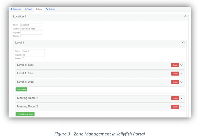Screen dimensions: 199x140
Task: Click the plus icon on Add Area
Action: pyautogui.click(x=18, y=89)
